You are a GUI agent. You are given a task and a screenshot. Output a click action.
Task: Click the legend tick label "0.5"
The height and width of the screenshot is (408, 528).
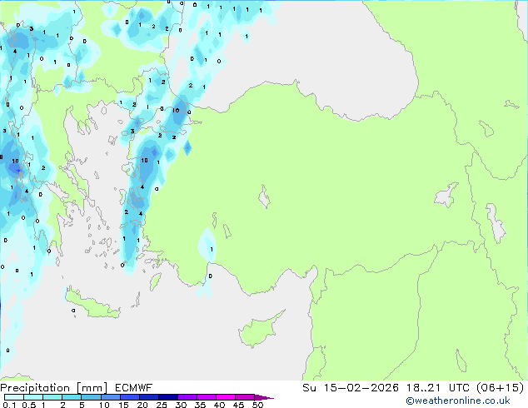pyautogui.click(x=29, y=405)
